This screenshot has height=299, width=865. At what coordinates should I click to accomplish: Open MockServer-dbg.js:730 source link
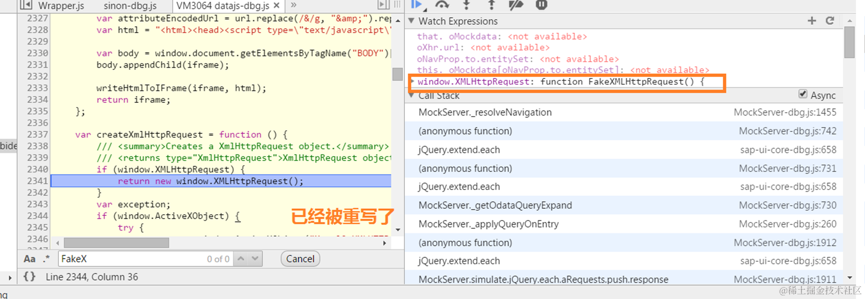[x=788, y=206]
